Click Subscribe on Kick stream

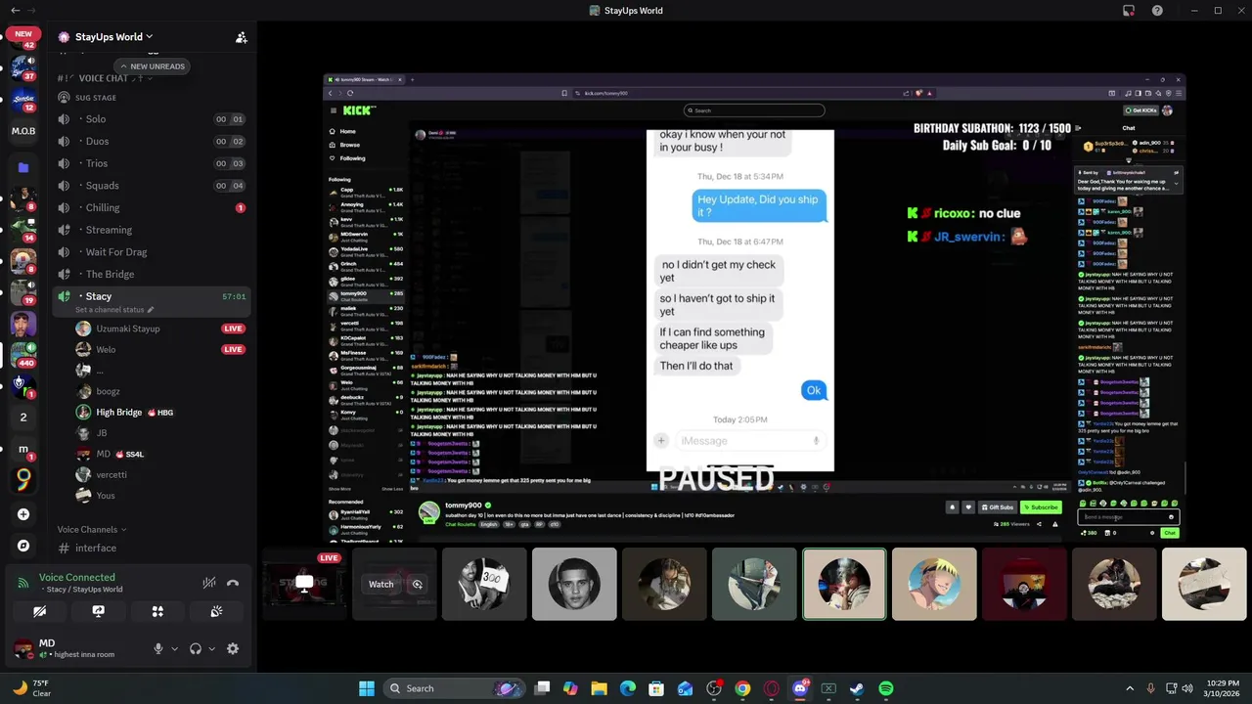pos(1041,507)
